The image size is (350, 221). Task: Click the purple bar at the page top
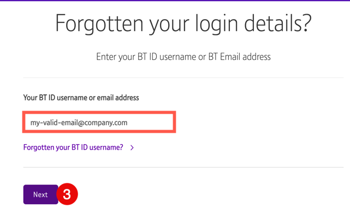click(x=175, y=1)
